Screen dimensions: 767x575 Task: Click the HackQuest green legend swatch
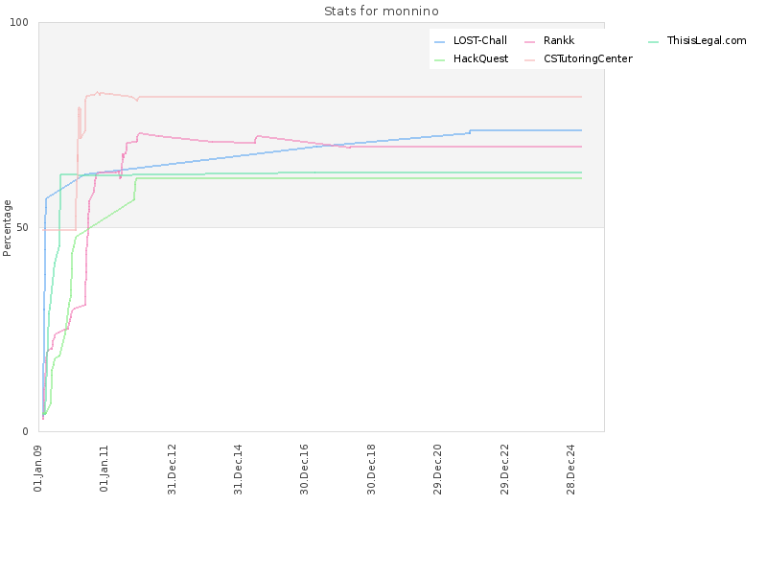(x=439, y=60)
